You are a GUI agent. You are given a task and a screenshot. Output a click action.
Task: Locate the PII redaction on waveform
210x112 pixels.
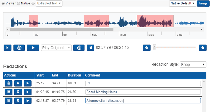point(18,83)
